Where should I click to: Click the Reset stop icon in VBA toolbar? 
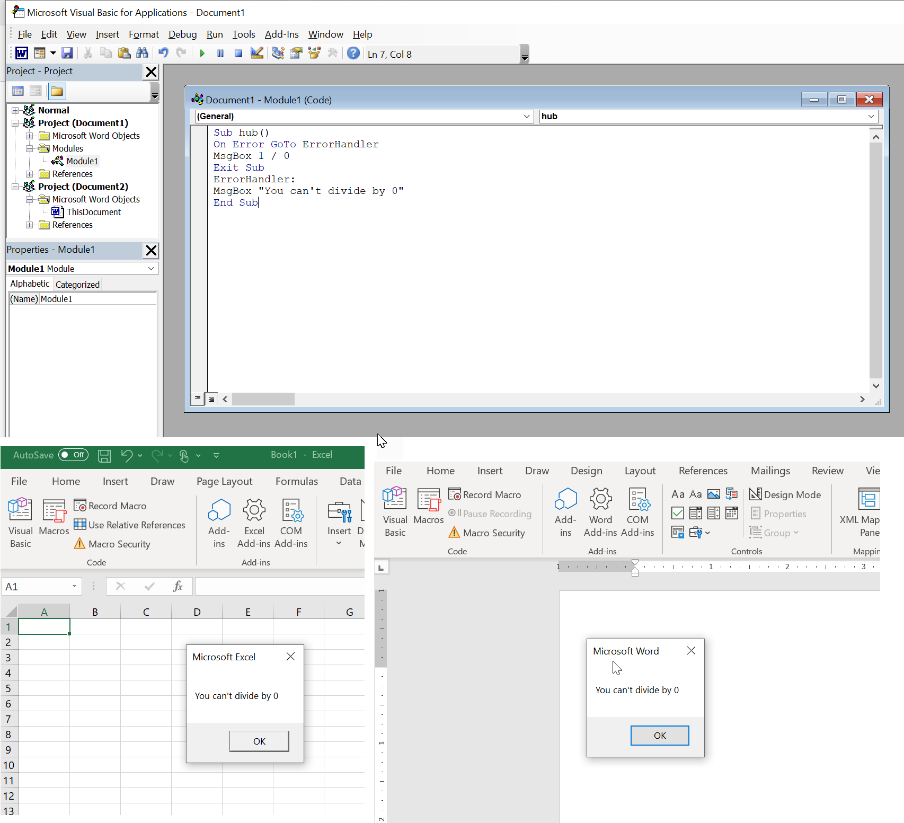tap(238, 53)
